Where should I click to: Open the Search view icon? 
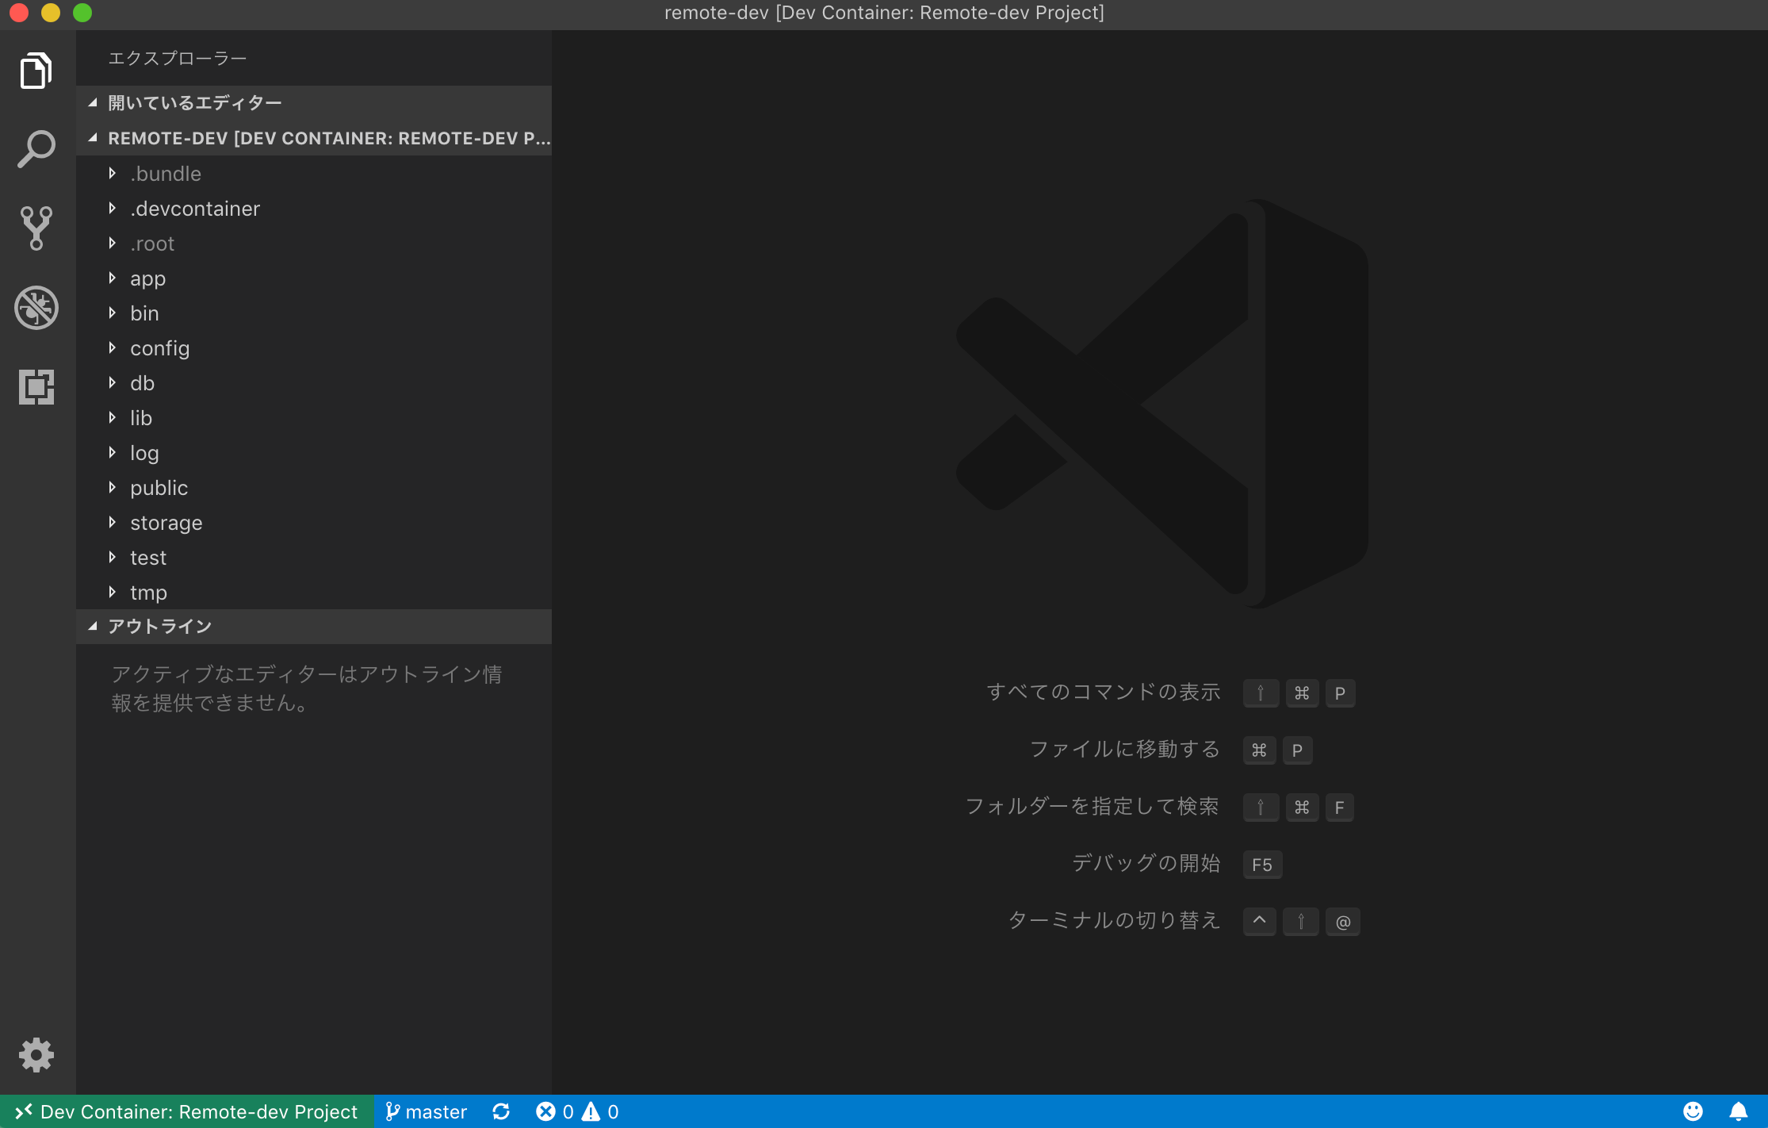(x=36, y=148)
